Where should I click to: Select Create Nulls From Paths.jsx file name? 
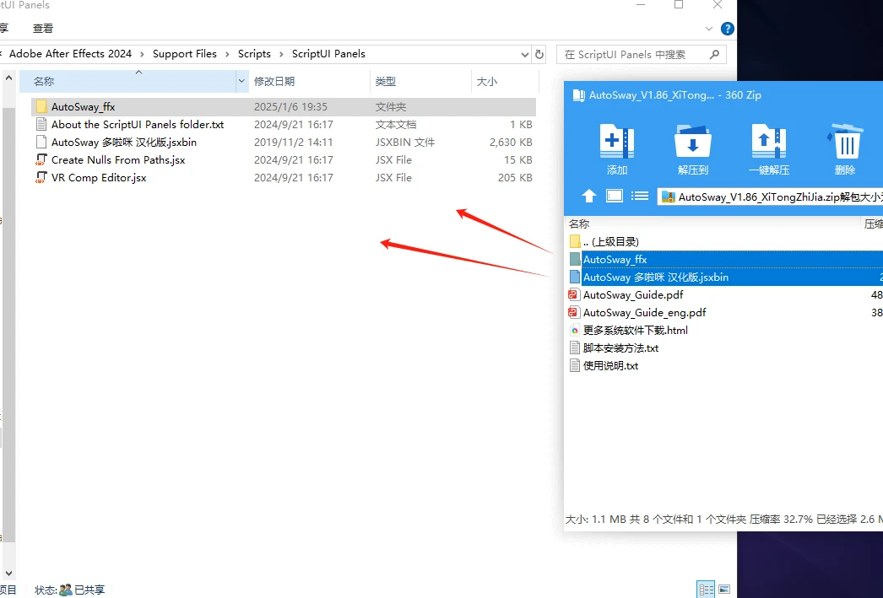118,159
